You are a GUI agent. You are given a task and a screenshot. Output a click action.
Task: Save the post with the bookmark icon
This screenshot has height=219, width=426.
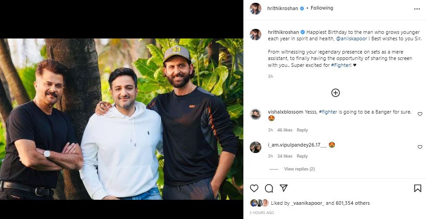417,188
